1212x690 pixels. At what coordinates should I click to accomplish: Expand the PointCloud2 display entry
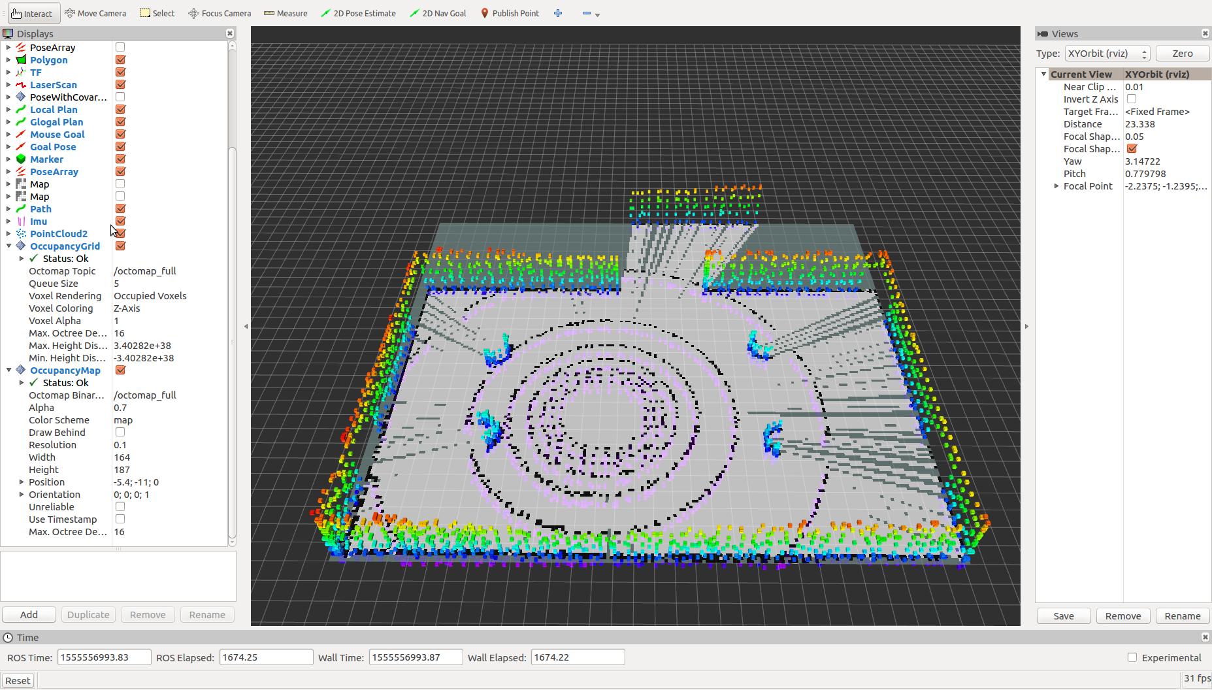click(8, 233)
